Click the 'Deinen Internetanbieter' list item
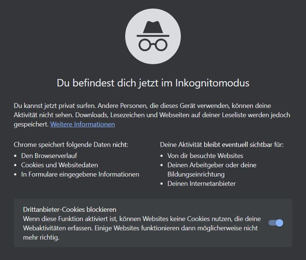306x260 pixels. (202, 183)
